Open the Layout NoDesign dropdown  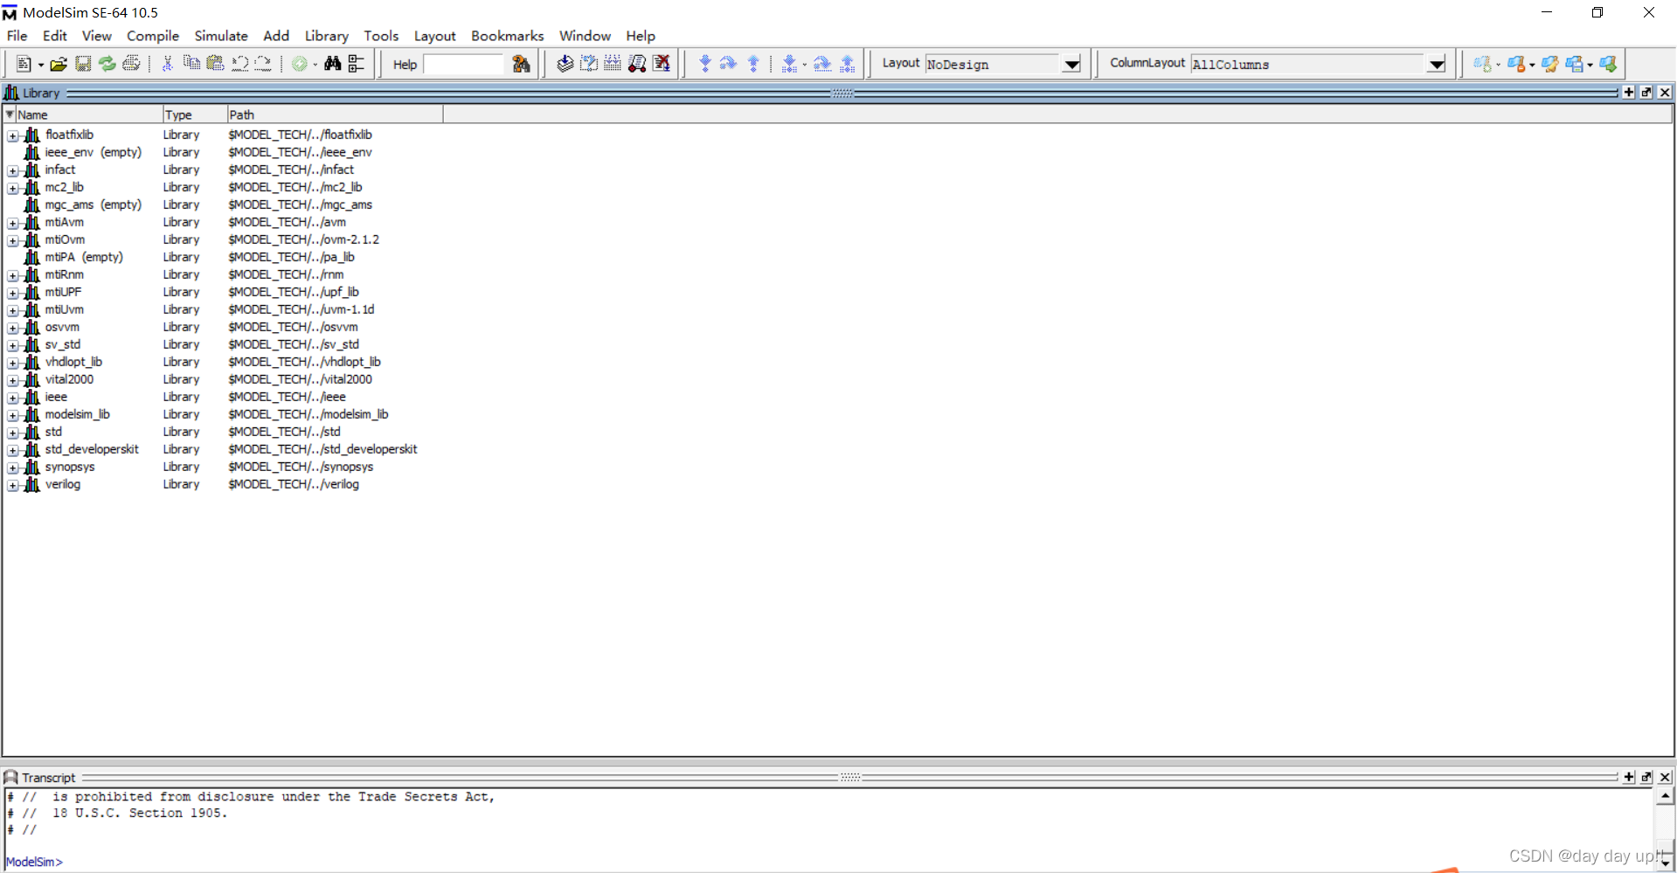pos(1072,64)
